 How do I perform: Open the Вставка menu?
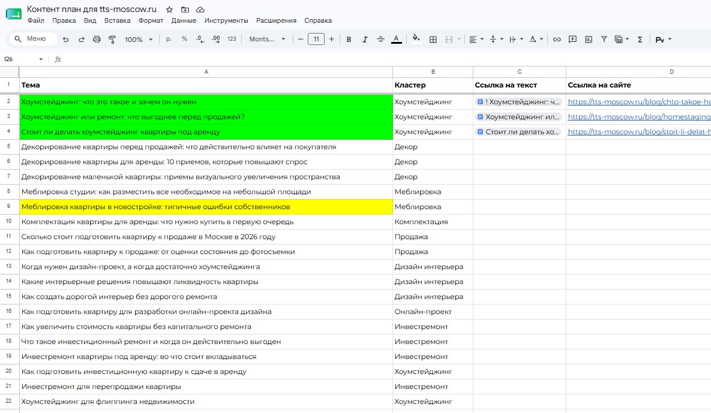coord(117,20)
